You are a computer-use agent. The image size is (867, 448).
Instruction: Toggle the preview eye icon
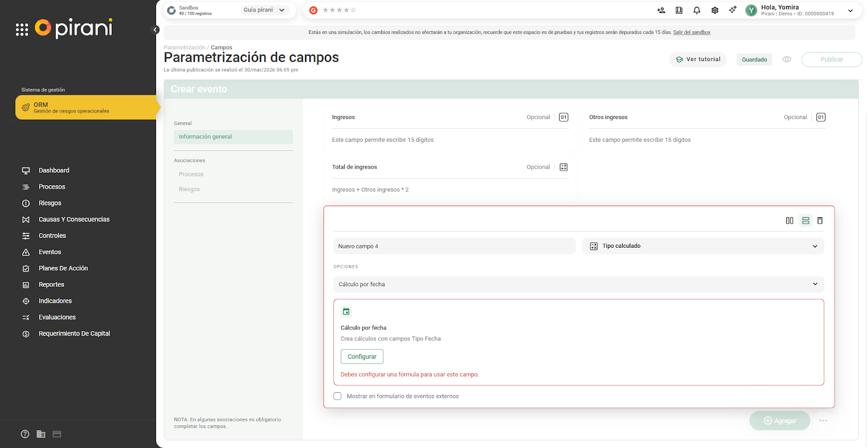coord(787,60)
